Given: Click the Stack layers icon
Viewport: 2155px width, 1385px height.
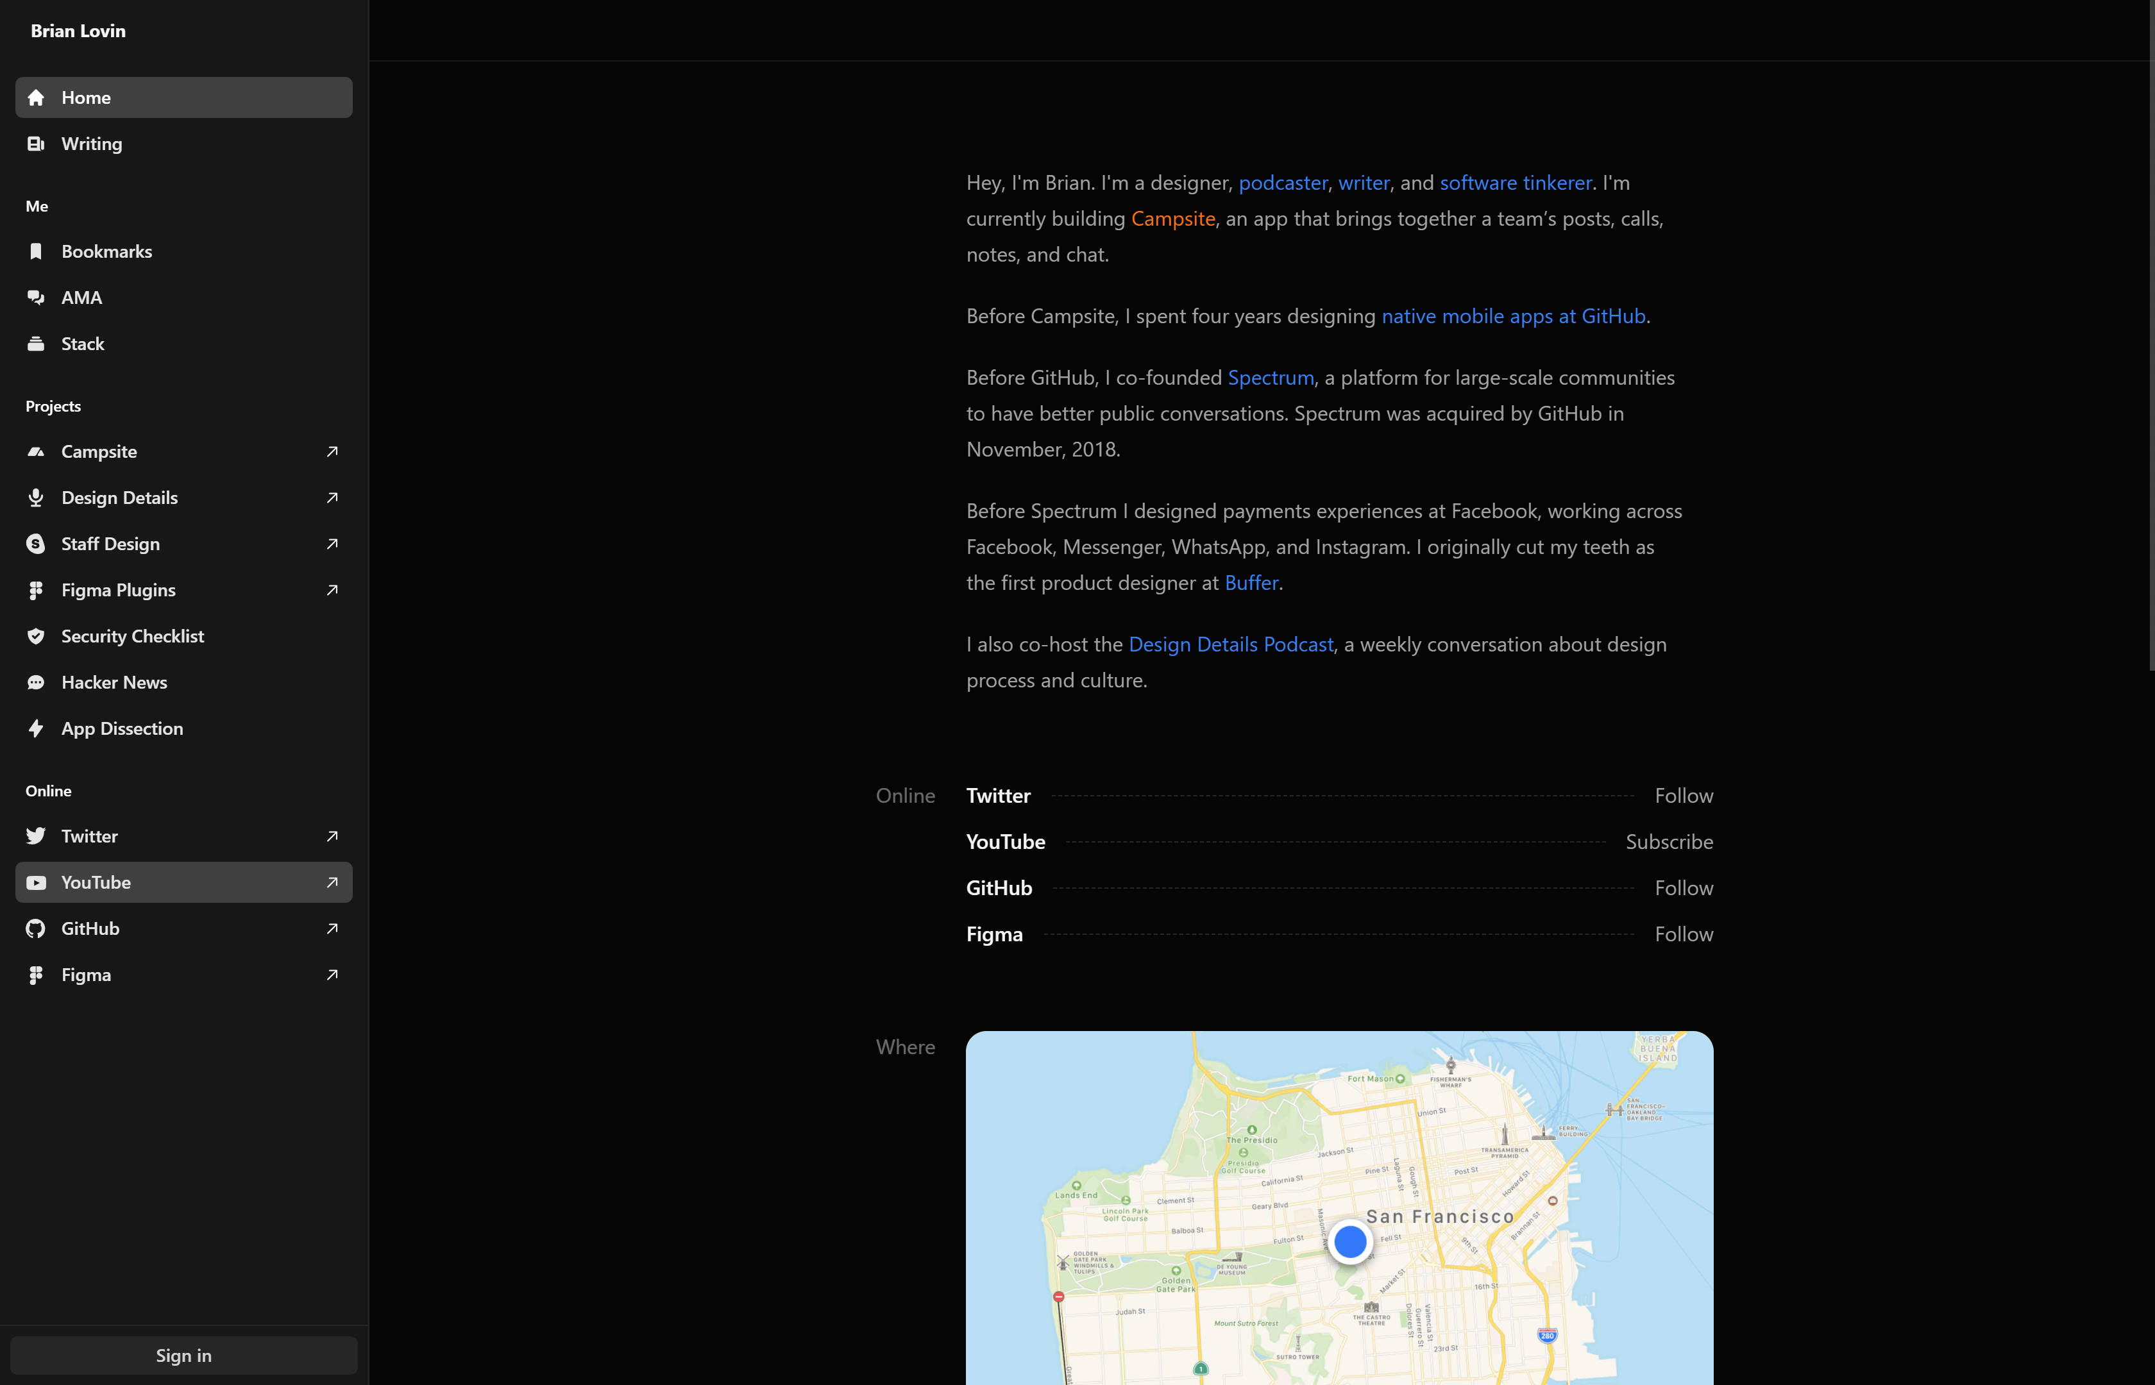Looking at the screenshot, I should [x=36, y=344].
